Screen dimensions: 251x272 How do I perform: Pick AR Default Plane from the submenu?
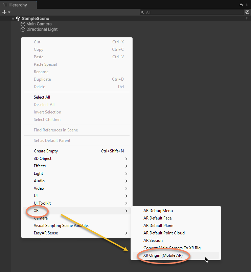[x=158, y=226]
